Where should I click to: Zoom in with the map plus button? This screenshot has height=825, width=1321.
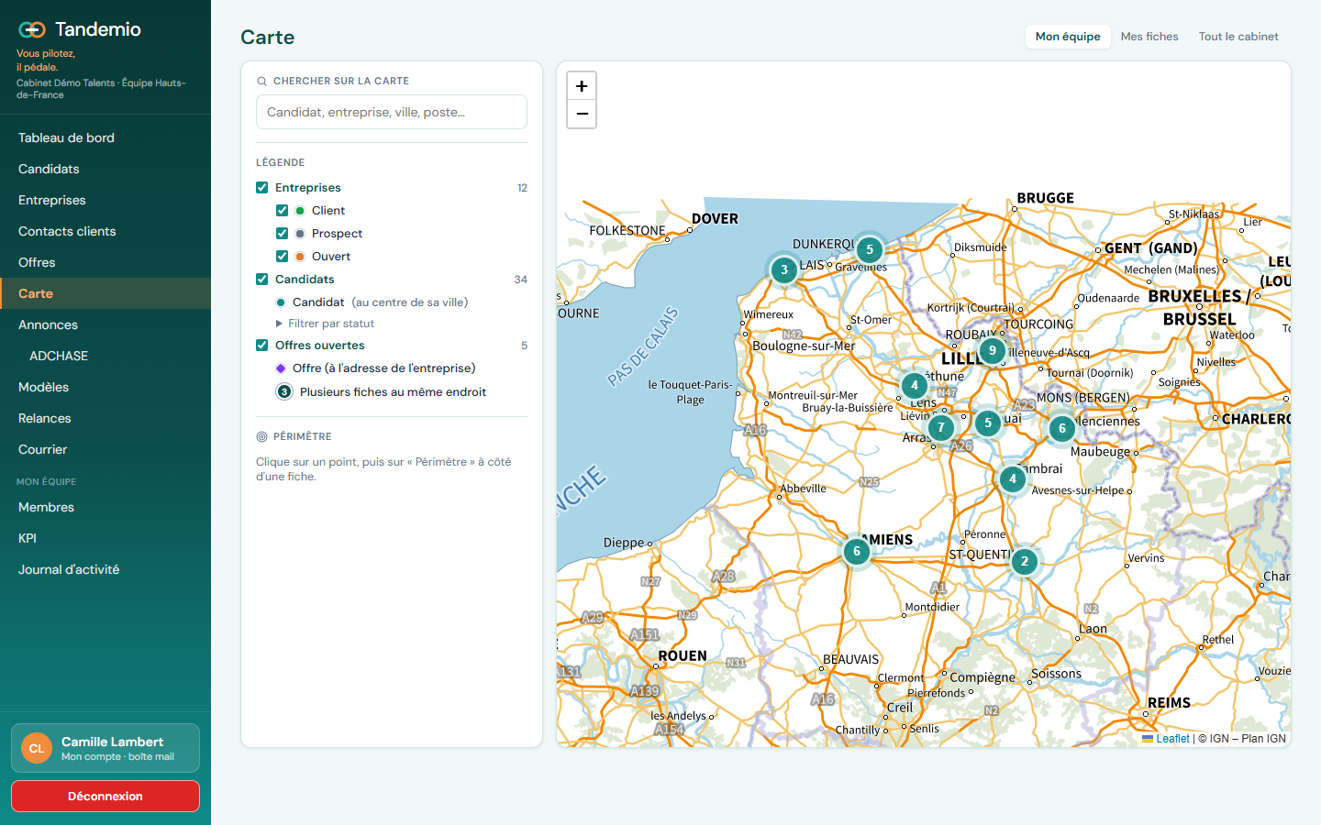click(x=582, y=86)
